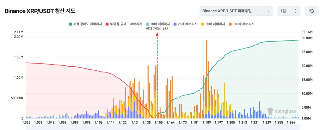Screen dimensions: 320x130
Task: Click the 1.255 price axis label
Action: 279,122
